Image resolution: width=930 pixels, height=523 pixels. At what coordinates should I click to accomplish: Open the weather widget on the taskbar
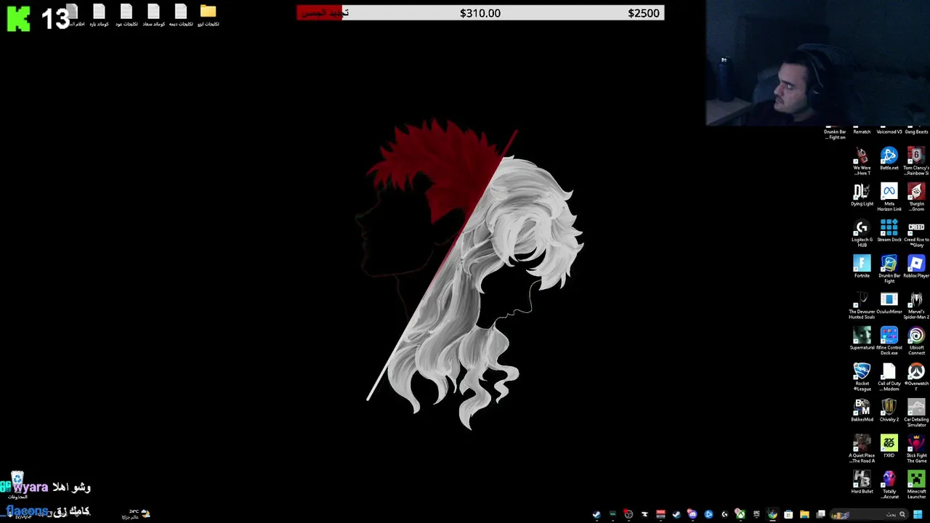pos(136,514)
